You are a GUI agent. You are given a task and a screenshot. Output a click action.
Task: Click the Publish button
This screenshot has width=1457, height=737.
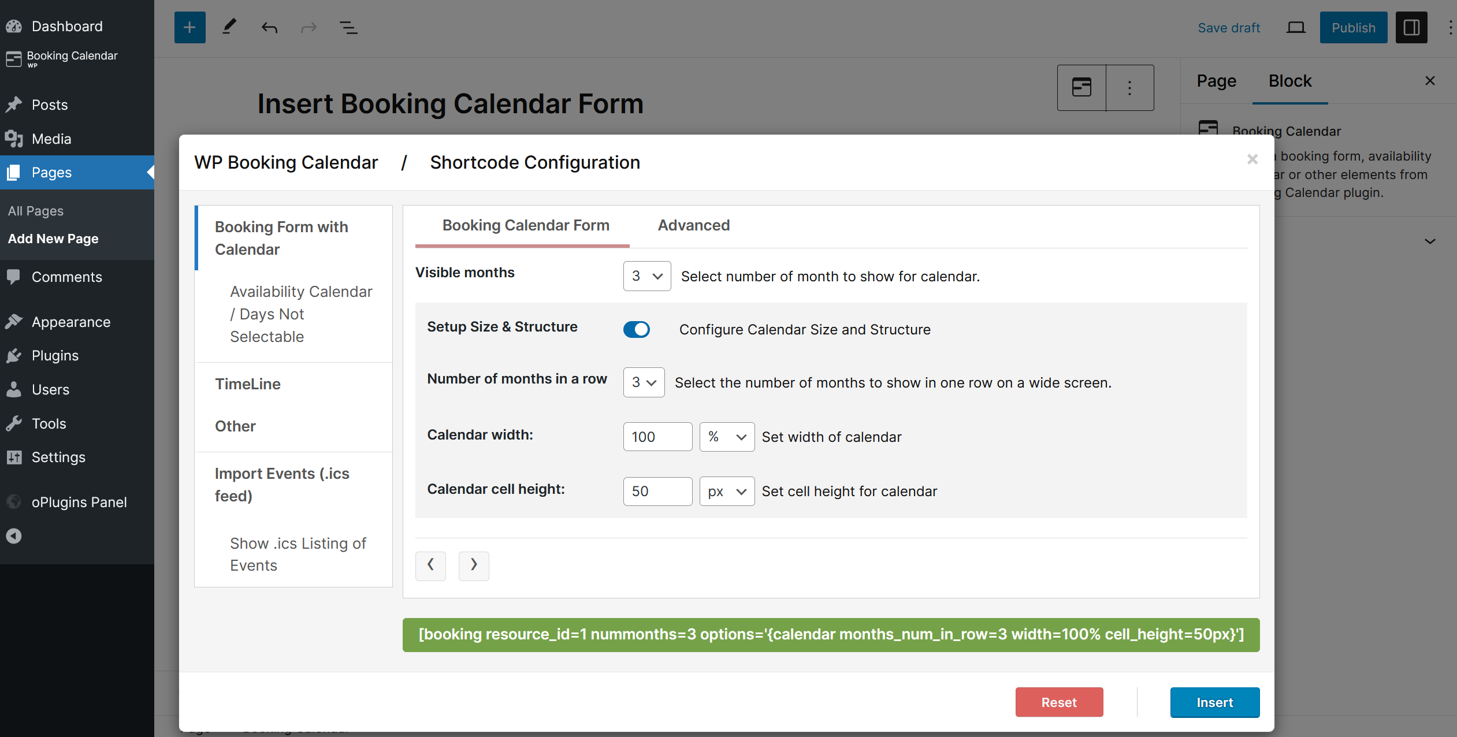tap(1353, 27)
